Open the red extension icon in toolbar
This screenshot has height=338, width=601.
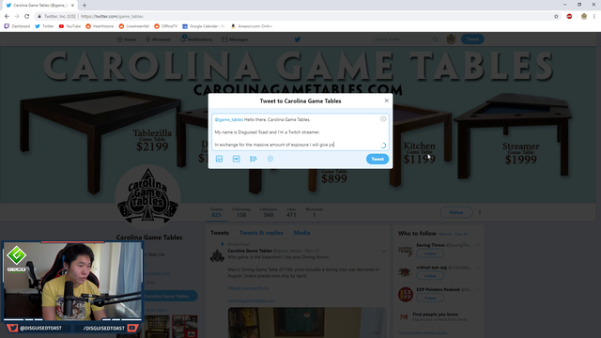569,16
